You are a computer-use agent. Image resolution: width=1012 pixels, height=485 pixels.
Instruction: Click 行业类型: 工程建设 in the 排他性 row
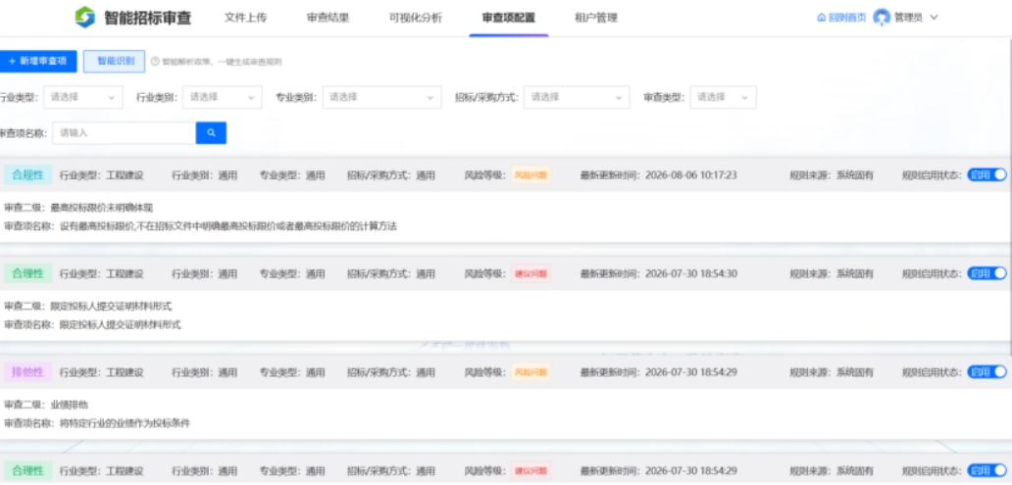pyautogui.click(x=101, y=372)
